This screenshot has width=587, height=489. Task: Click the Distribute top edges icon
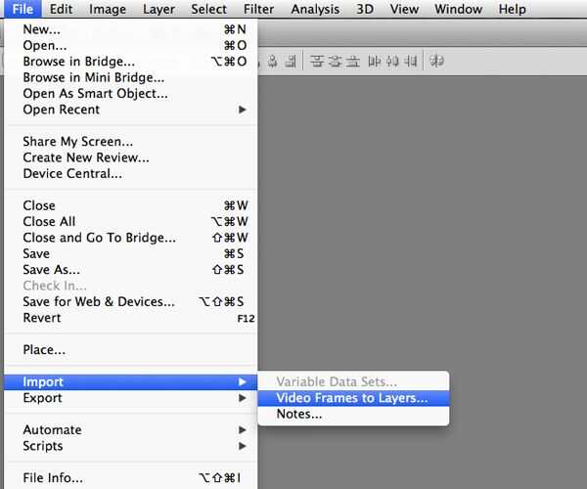coord(317,61)
